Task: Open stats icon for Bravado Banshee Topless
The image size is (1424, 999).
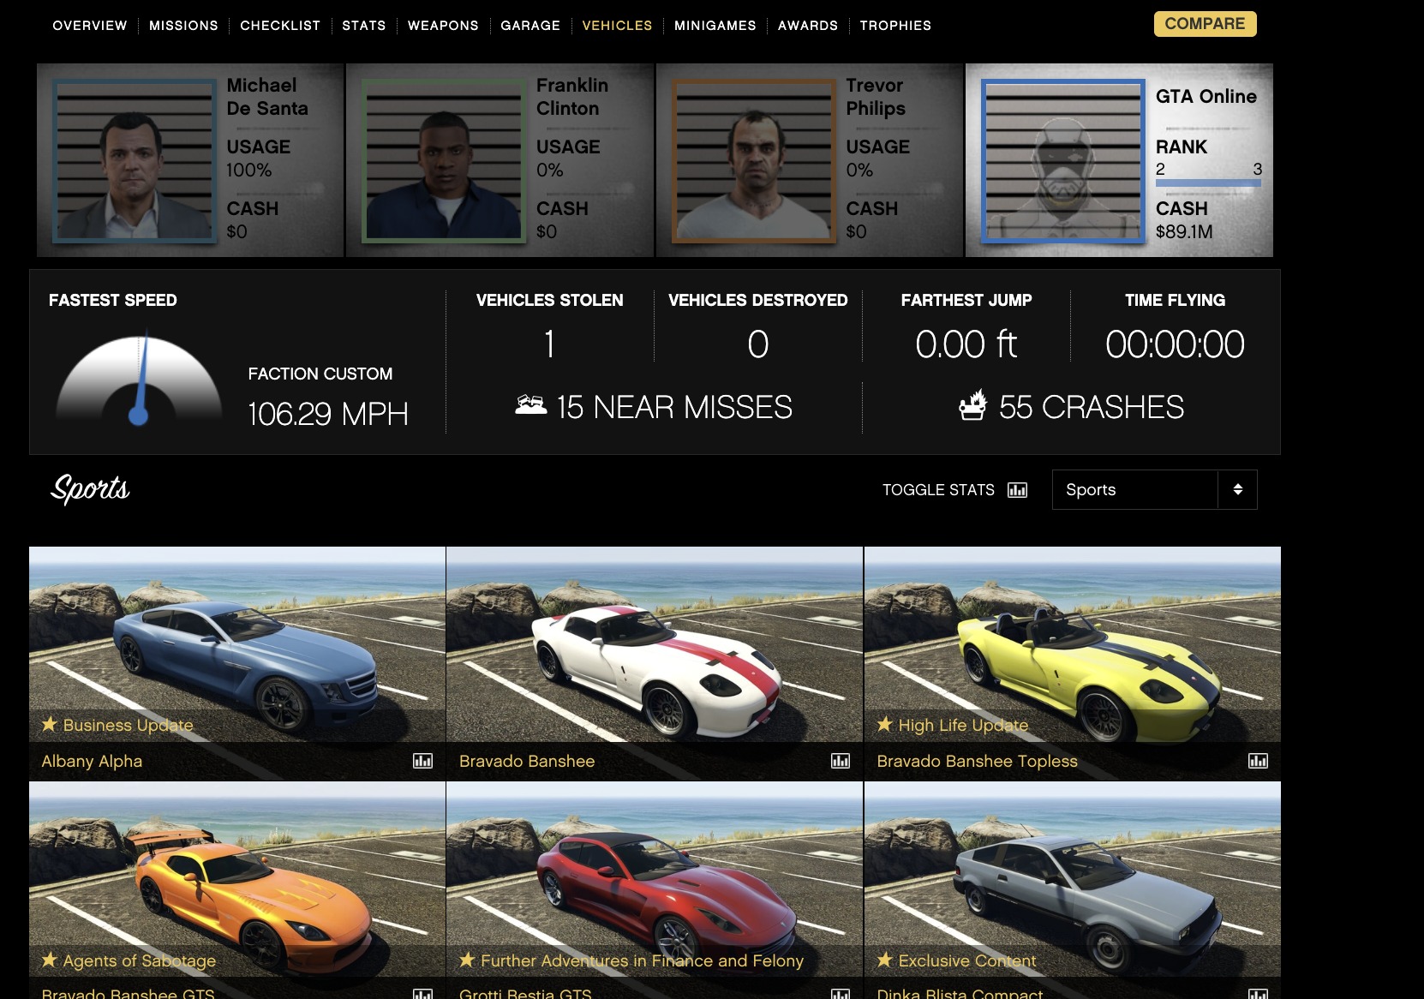Action: (1258, 761)
